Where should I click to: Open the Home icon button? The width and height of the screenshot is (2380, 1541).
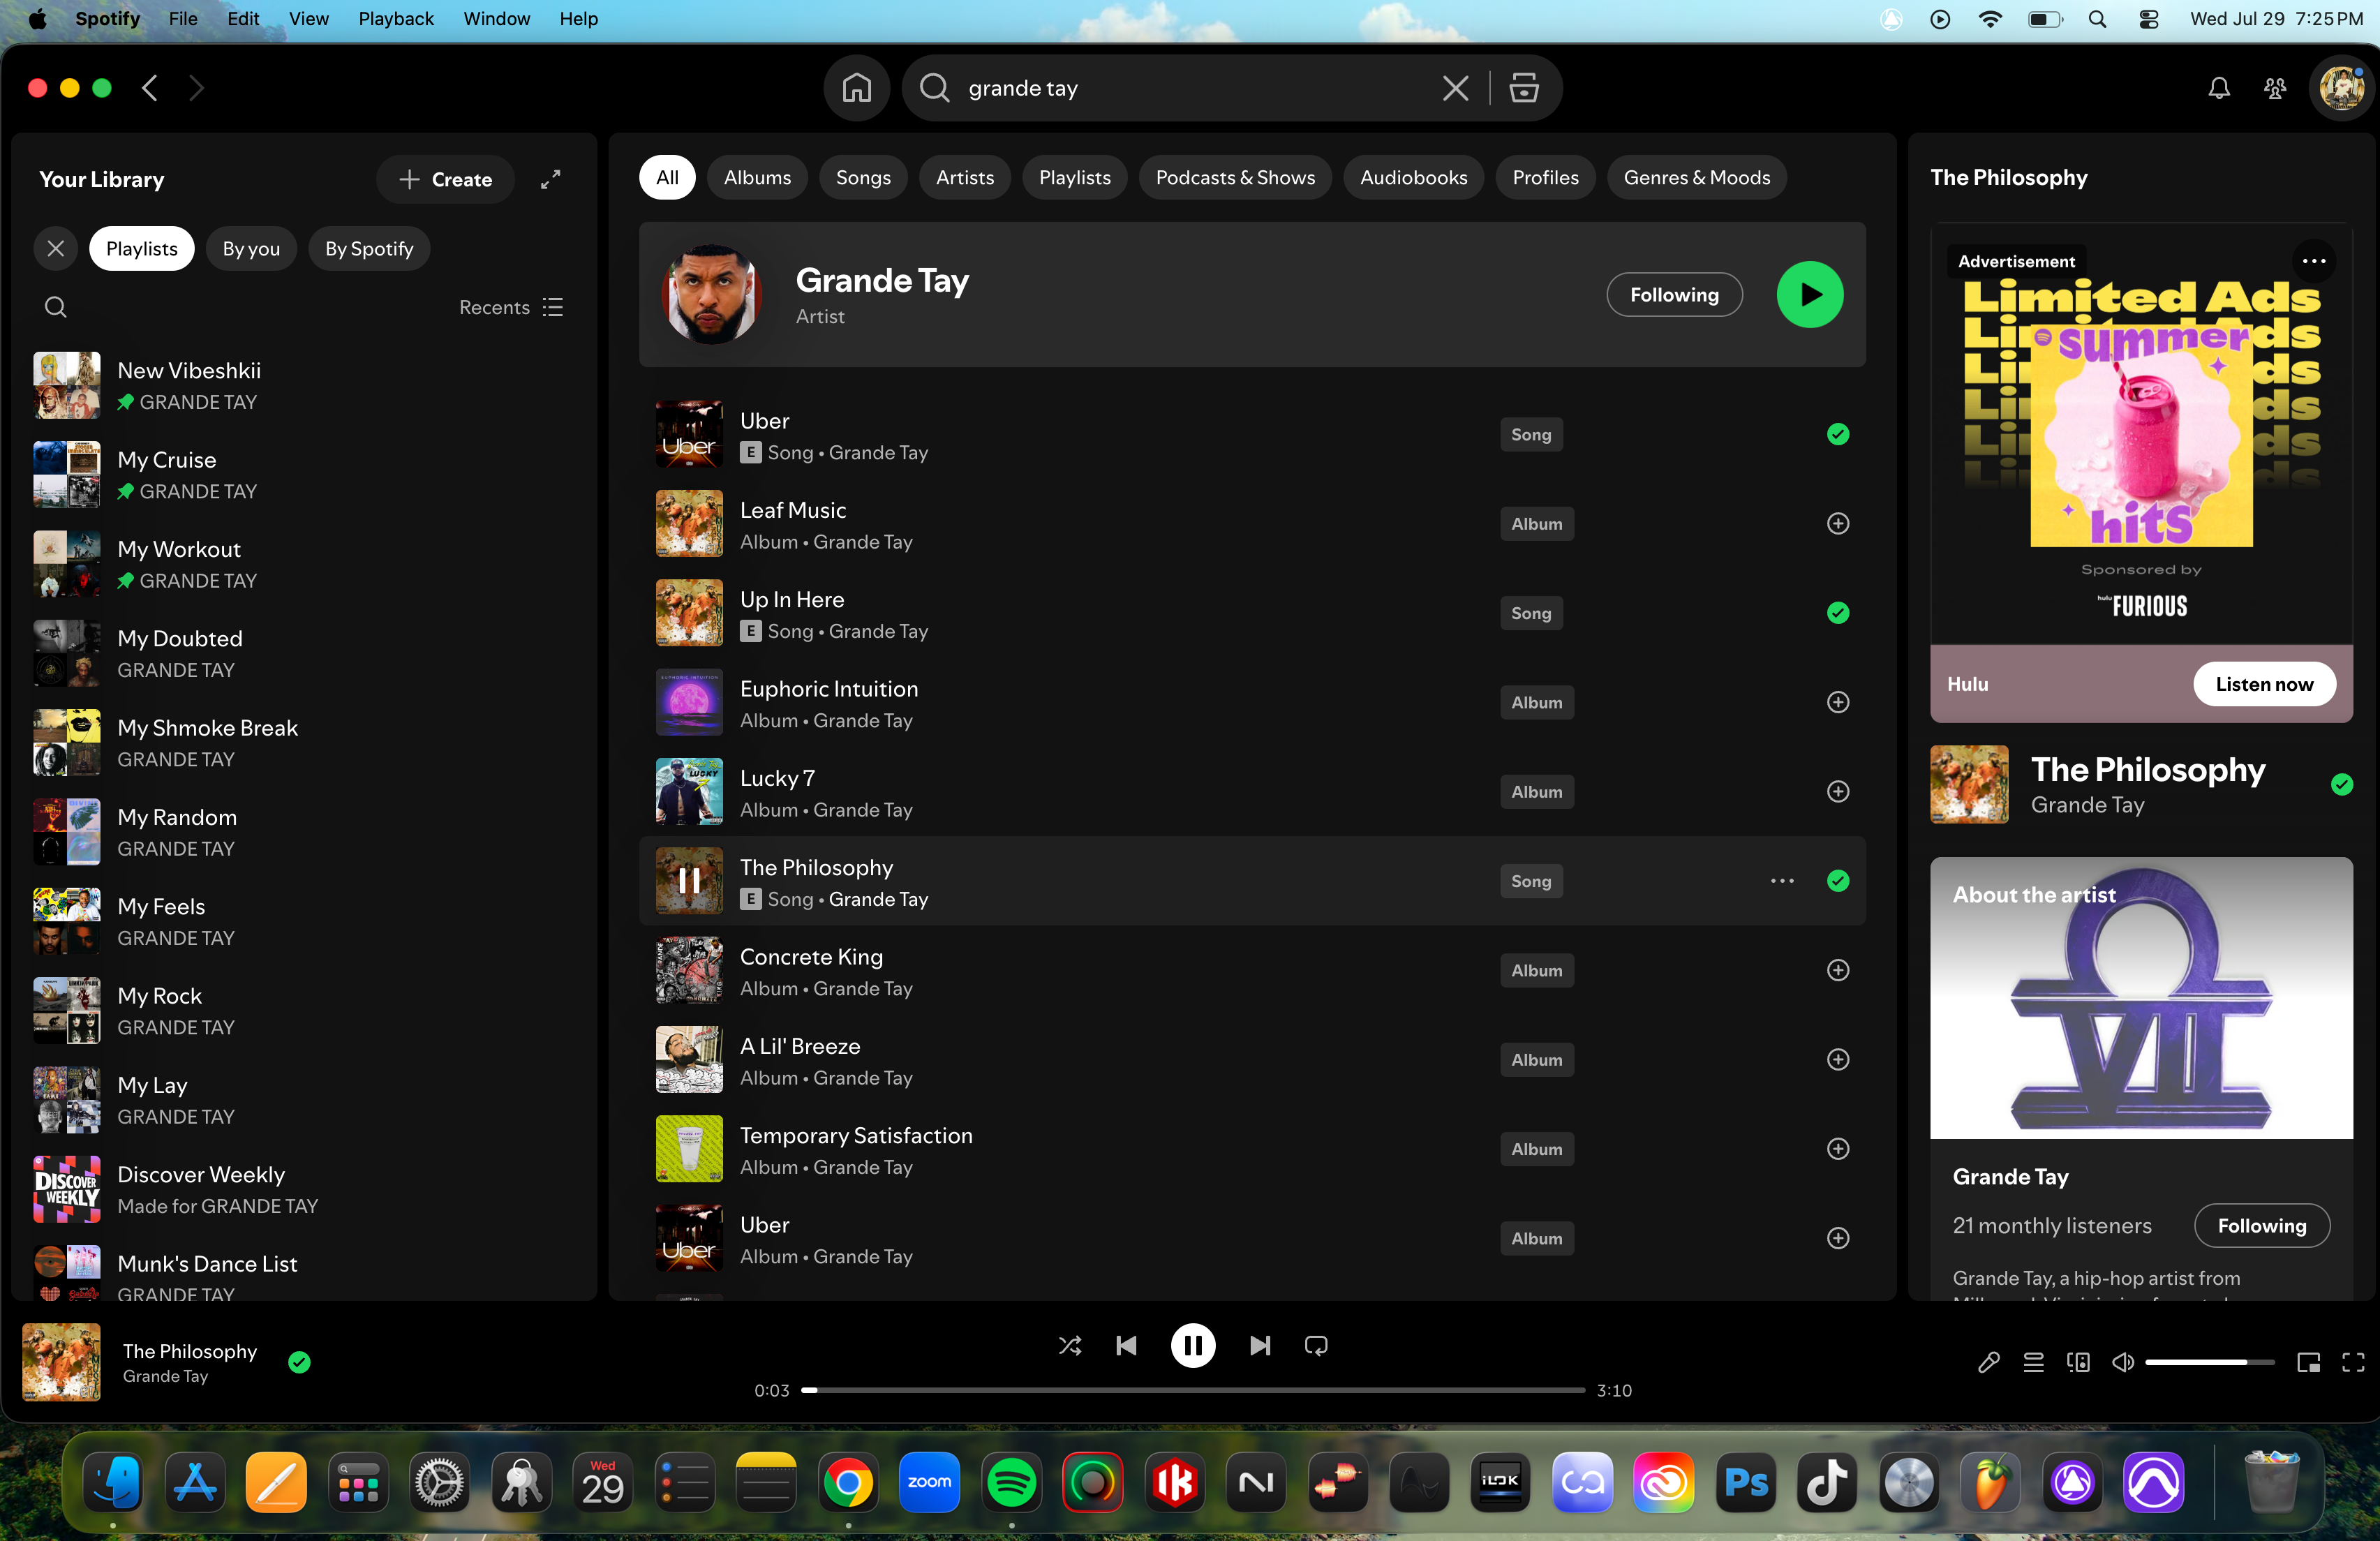click(856, 88)
